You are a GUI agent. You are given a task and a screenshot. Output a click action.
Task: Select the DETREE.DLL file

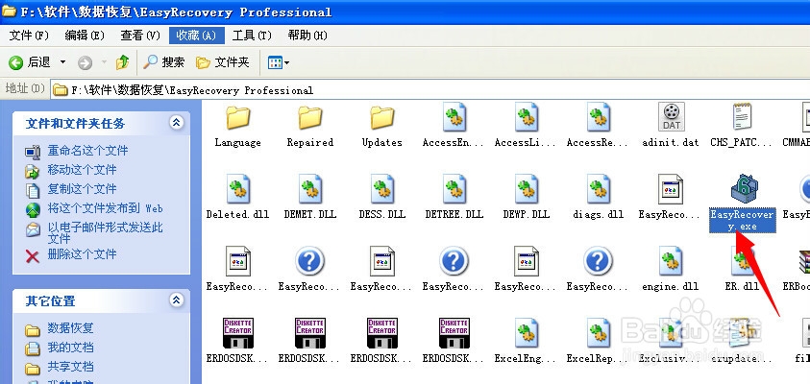pos(454,198)
